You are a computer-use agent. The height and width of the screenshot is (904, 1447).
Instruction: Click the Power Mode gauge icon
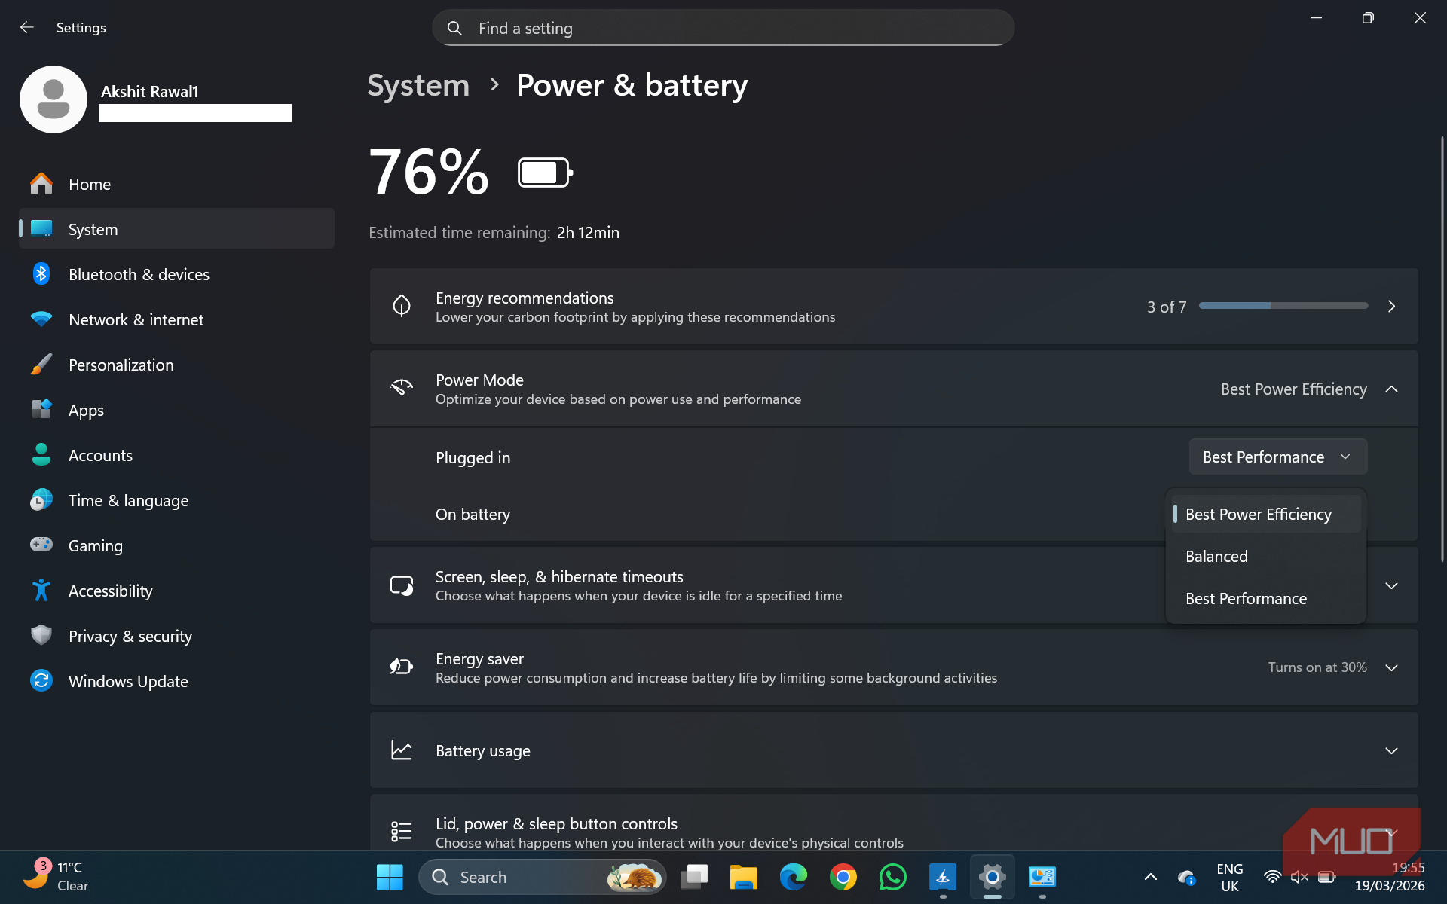click(x=401, y=388)
